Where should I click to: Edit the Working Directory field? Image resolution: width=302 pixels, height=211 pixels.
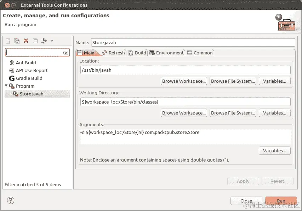pos(185,102)
